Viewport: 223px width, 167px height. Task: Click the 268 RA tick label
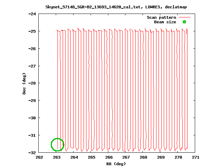pos(144,157)
